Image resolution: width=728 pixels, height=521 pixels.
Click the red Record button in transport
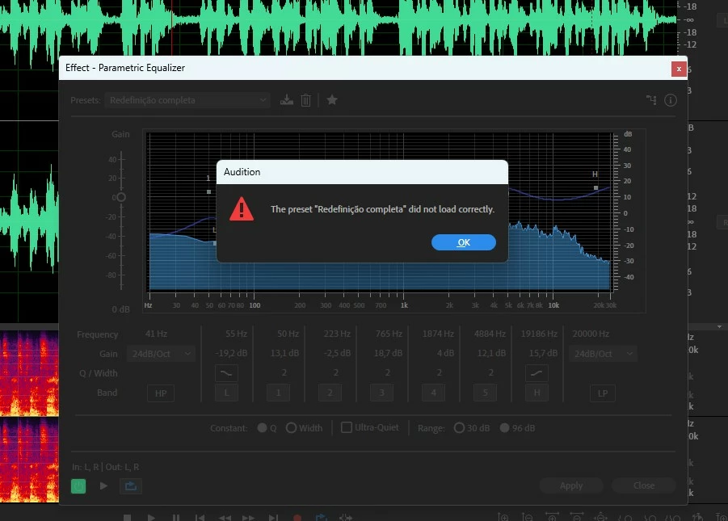point(297,517)
